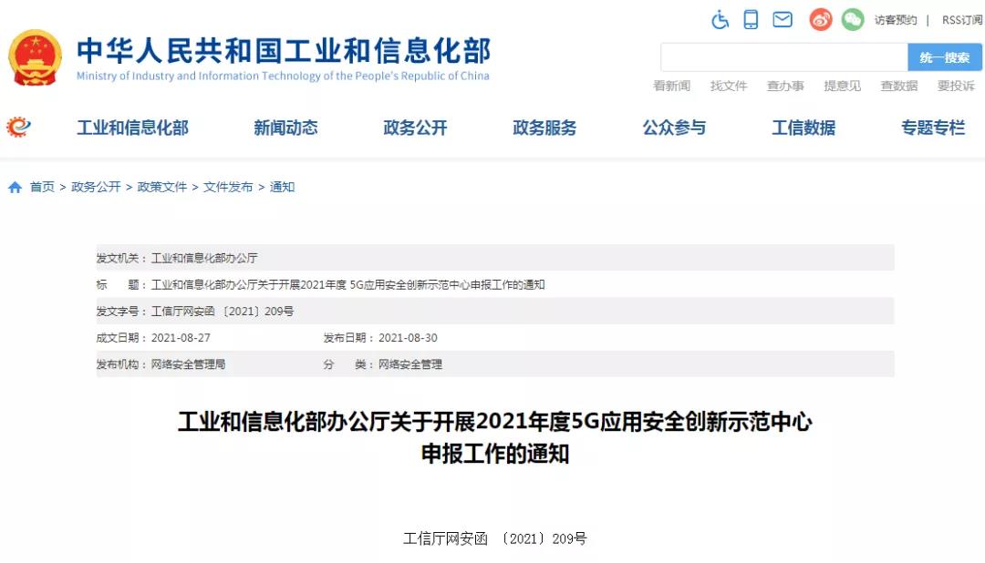The width and height of the screenshot is (985, 563).
Task: Click the 访客预约 link
Action: (897, 19)
